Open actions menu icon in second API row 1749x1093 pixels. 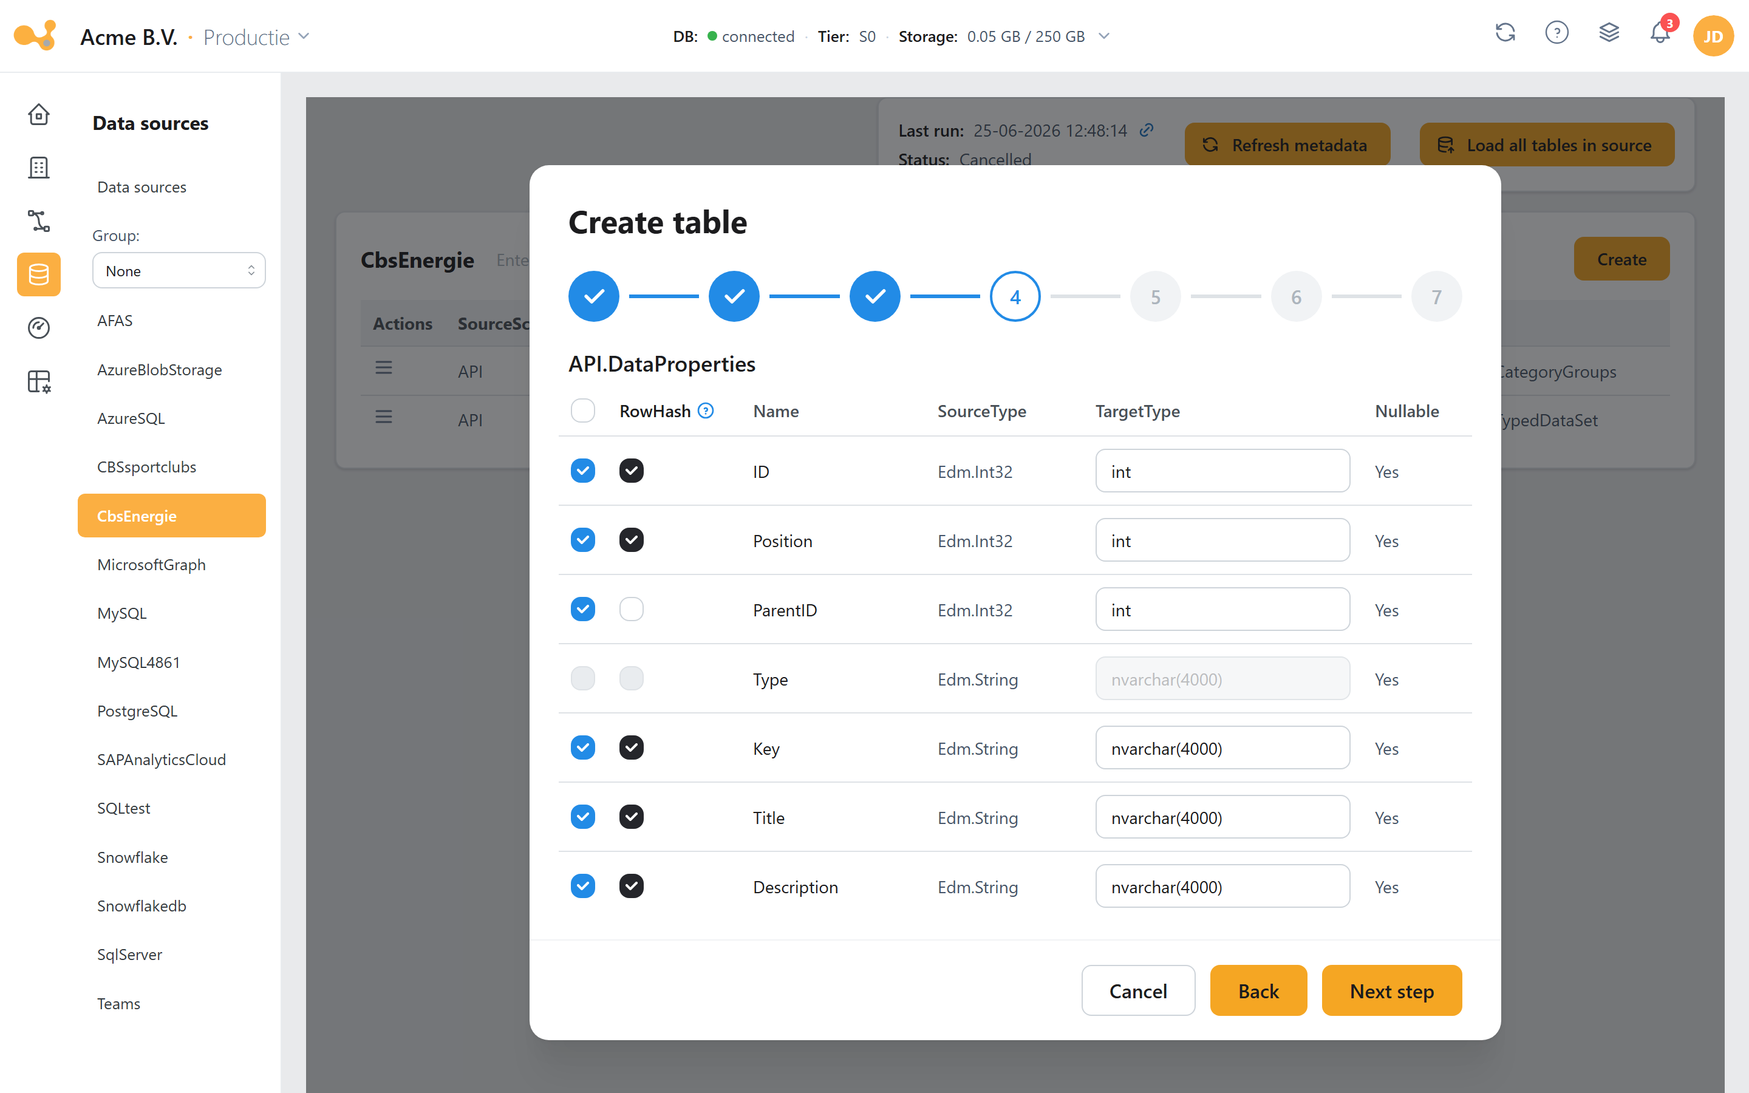384,417
